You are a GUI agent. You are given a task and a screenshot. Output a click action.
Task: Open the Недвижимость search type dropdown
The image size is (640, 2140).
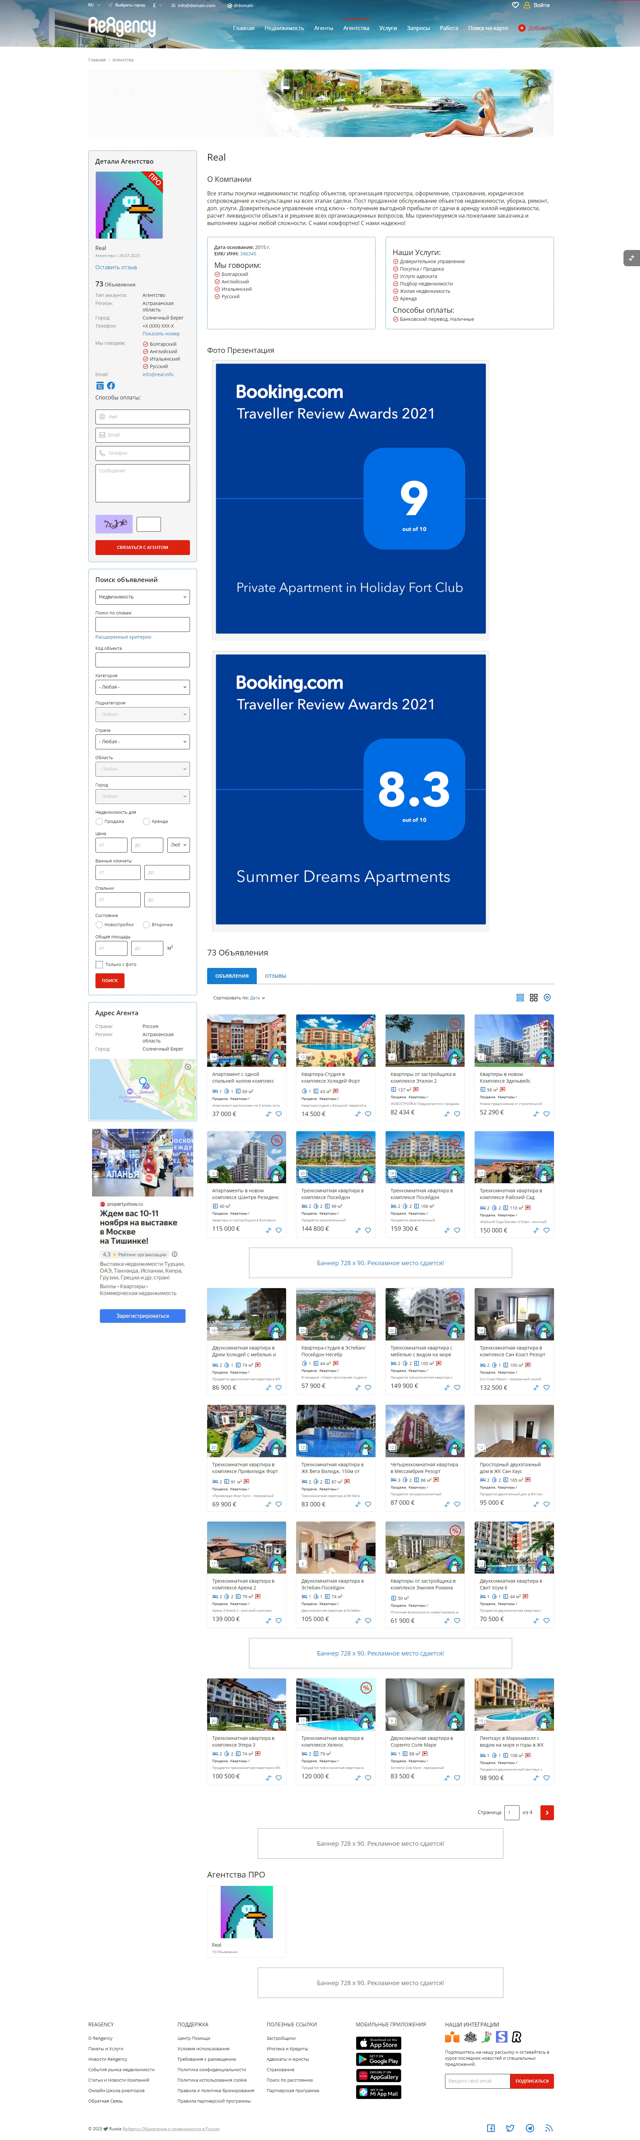coord(142,597)
